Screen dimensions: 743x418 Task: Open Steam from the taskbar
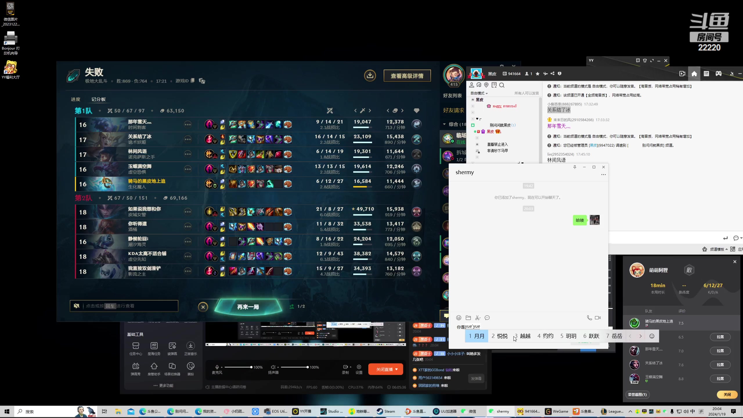coord(386,411)
